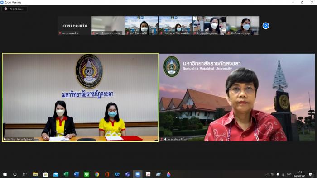The image size is (317, 178).
Task: Open Microsoft Teams taskbar icon
Action: (127, 174)
